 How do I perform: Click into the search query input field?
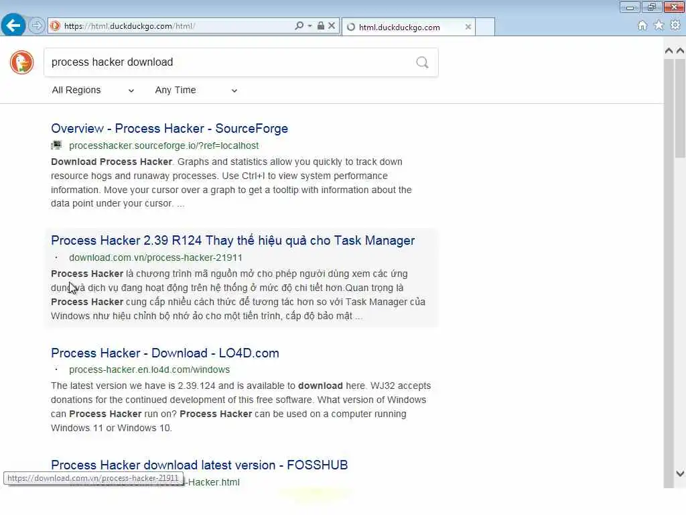coord(230,62)
